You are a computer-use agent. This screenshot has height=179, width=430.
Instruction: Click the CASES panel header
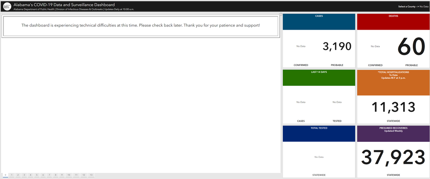click(x=319, y=22)
